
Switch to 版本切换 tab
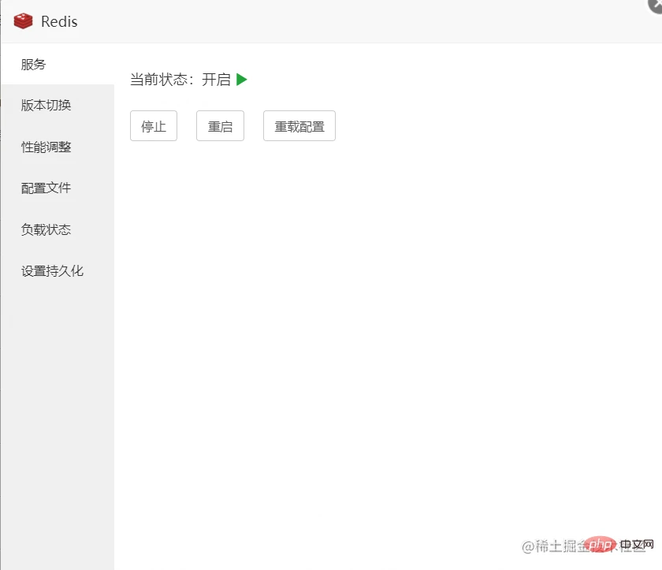tap(58, 105)
